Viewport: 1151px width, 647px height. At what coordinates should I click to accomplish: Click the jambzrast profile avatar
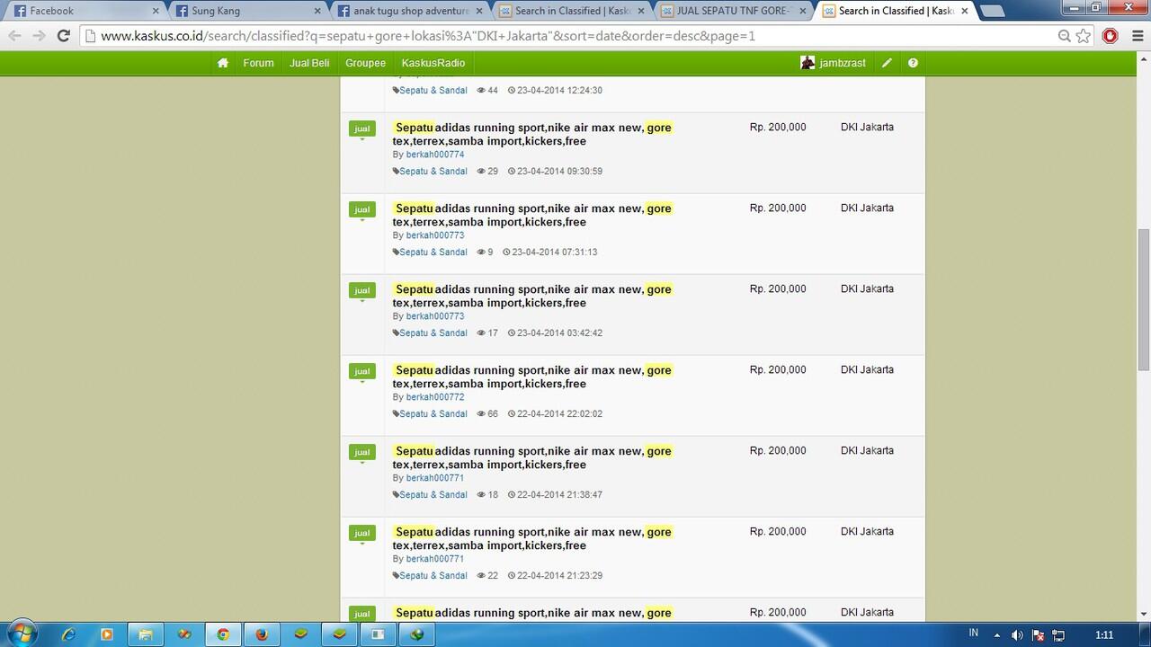click(807, 63)
